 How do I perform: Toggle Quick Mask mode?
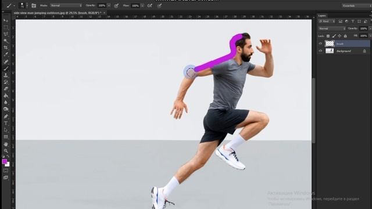[6, 171]
